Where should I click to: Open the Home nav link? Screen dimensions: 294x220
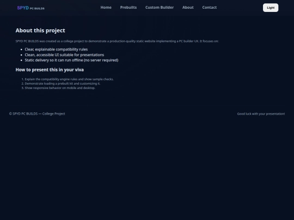tap(106, 8)
